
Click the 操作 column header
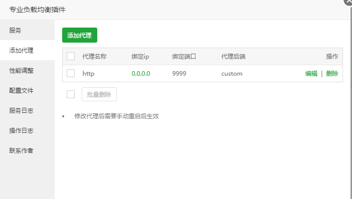point(332,56)
